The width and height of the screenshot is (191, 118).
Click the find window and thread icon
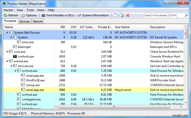coord(122,15)
